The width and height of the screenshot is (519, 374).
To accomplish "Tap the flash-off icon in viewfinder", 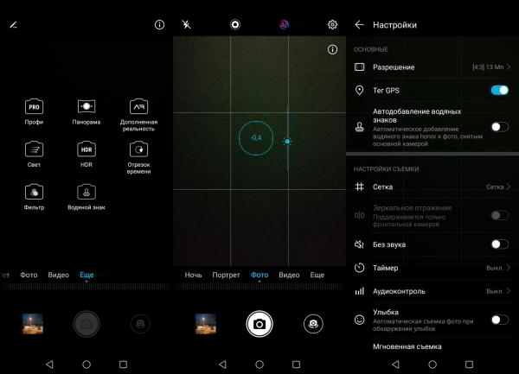I will click(x=187, y=25).
